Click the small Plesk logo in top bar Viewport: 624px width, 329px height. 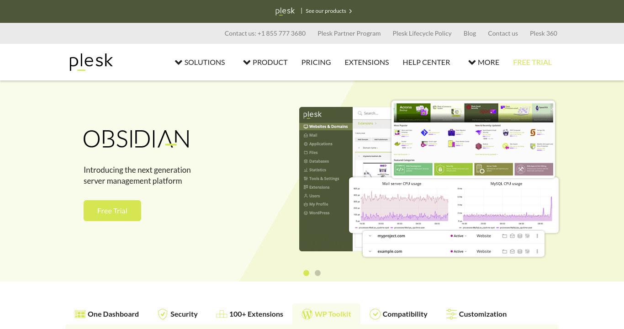[x=285, y=11]
